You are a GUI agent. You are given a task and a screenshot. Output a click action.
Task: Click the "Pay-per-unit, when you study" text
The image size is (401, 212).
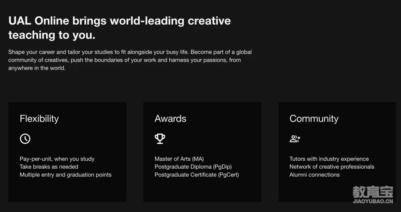[x=57, y=159]
